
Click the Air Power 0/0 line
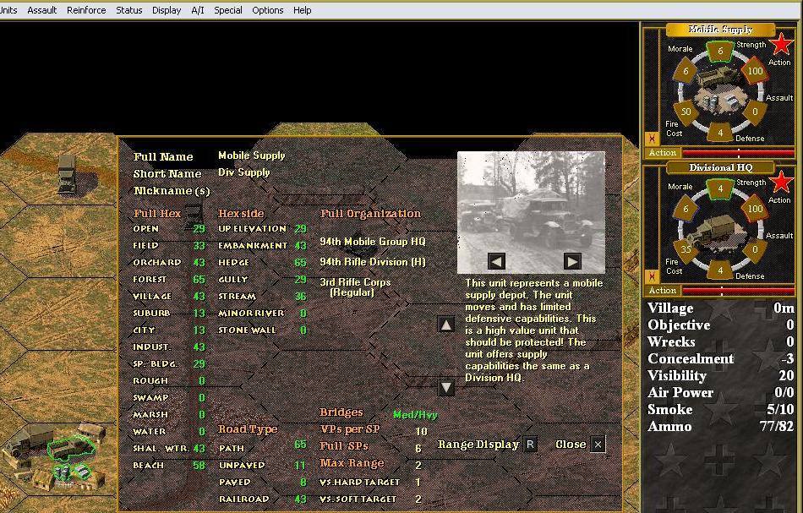(x=720, y=393)
